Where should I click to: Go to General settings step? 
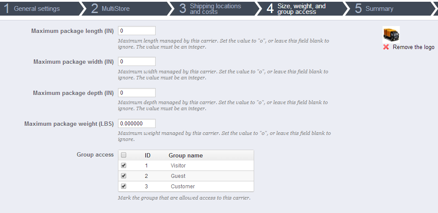[37, 9]
